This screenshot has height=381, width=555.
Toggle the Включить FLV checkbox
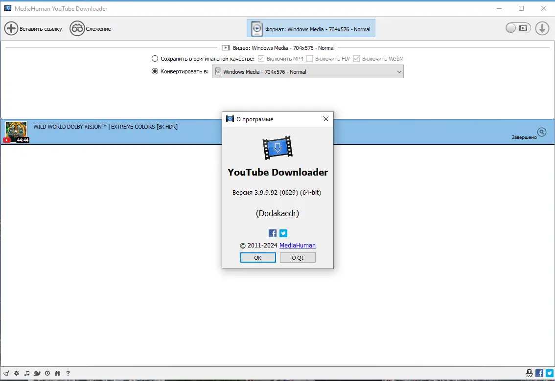coord(309,59)
